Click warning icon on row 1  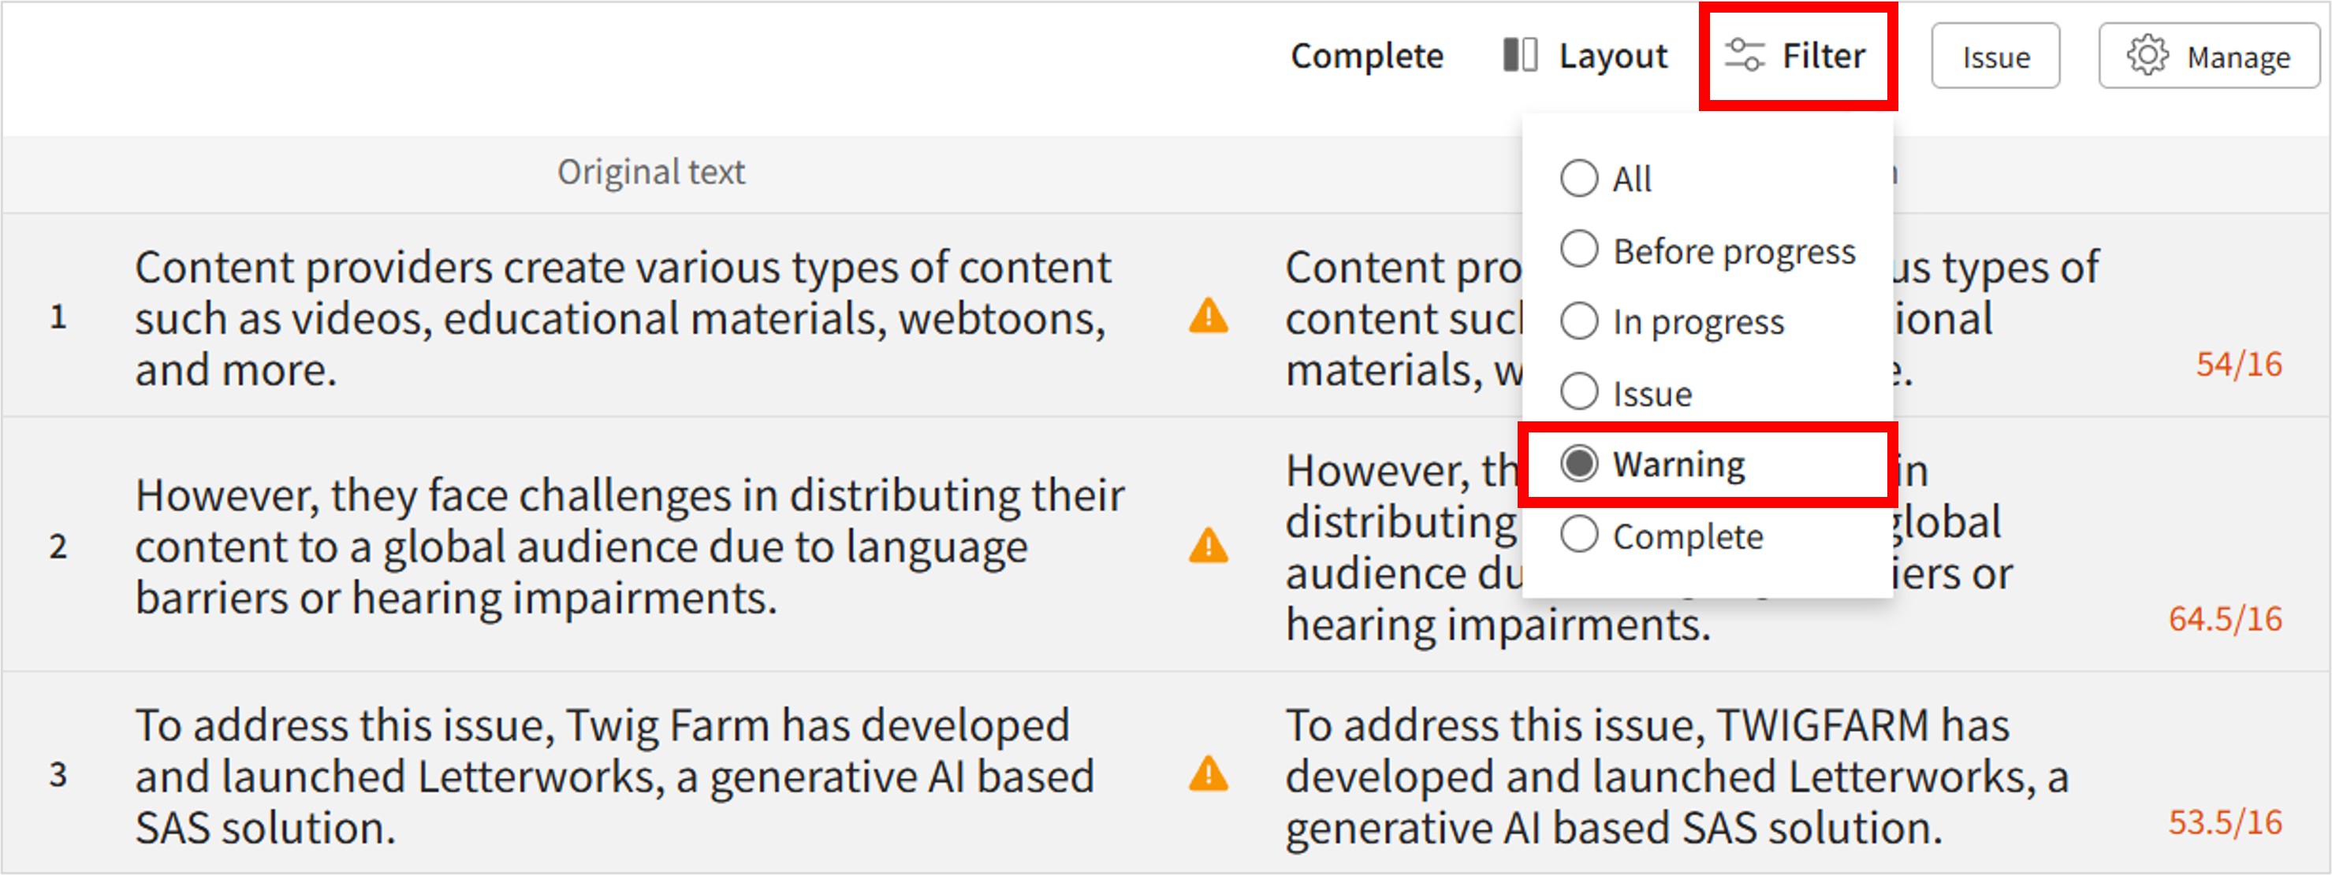pos(1208,317)
